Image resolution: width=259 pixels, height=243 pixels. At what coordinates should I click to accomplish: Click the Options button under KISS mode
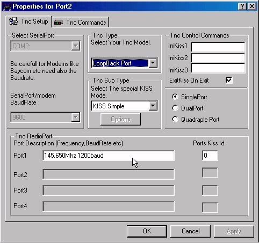point(120,119)
